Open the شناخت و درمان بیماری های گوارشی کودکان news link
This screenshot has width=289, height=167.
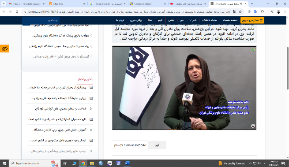point(60,109)
